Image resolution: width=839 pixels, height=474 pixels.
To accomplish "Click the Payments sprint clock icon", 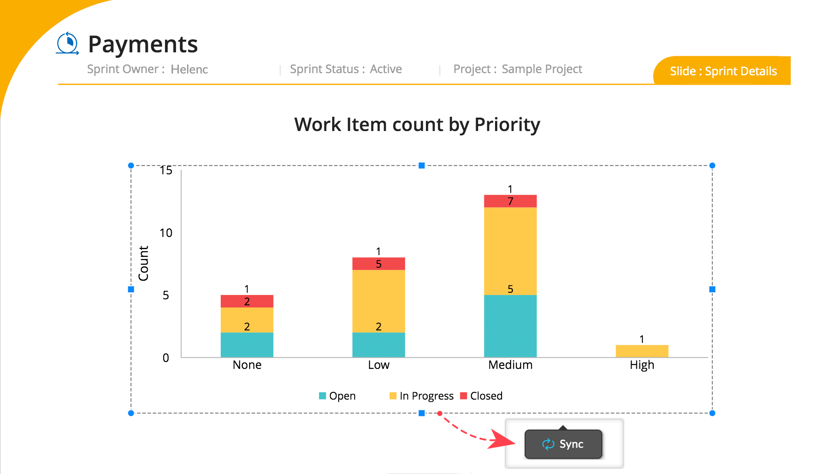I will (68, 44).
